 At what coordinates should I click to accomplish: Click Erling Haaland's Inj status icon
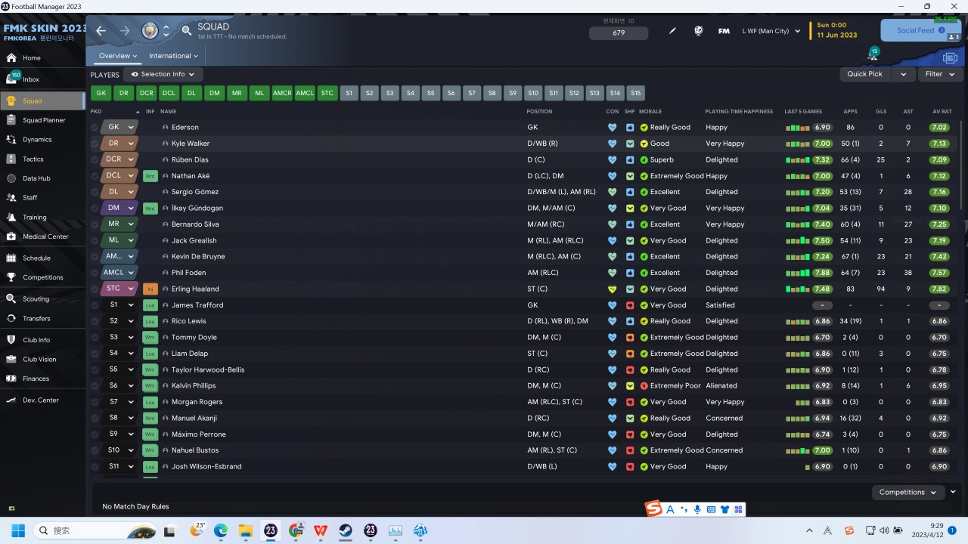150,289
